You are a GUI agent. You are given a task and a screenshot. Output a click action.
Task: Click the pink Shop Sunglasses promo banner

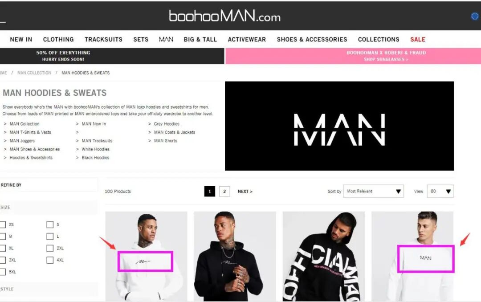pos(353,56)
